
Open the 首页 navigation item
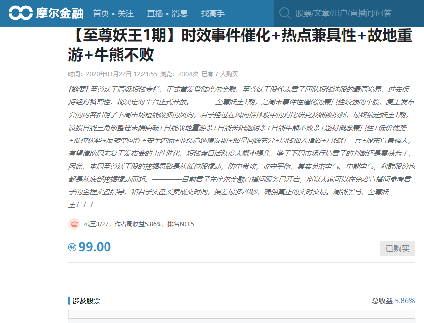point(101,13)
